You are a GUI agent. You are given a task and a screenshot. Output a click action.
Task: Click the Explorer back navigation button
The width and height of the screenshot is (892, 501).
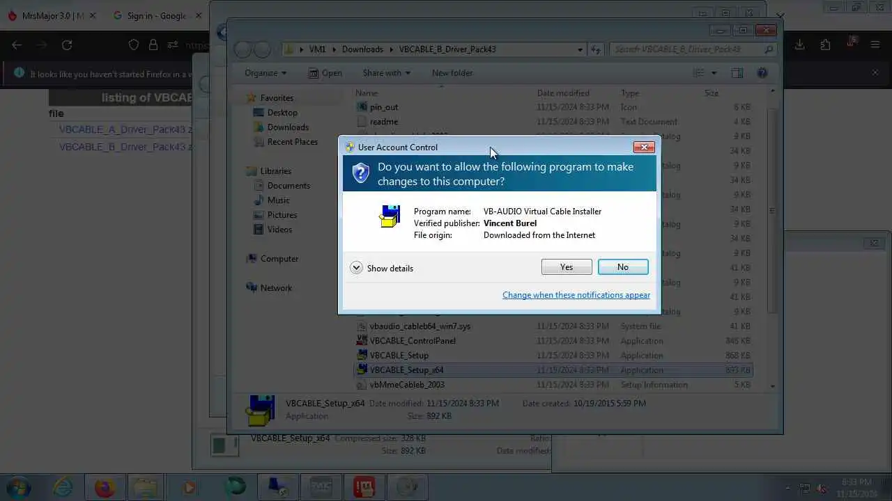243,49
